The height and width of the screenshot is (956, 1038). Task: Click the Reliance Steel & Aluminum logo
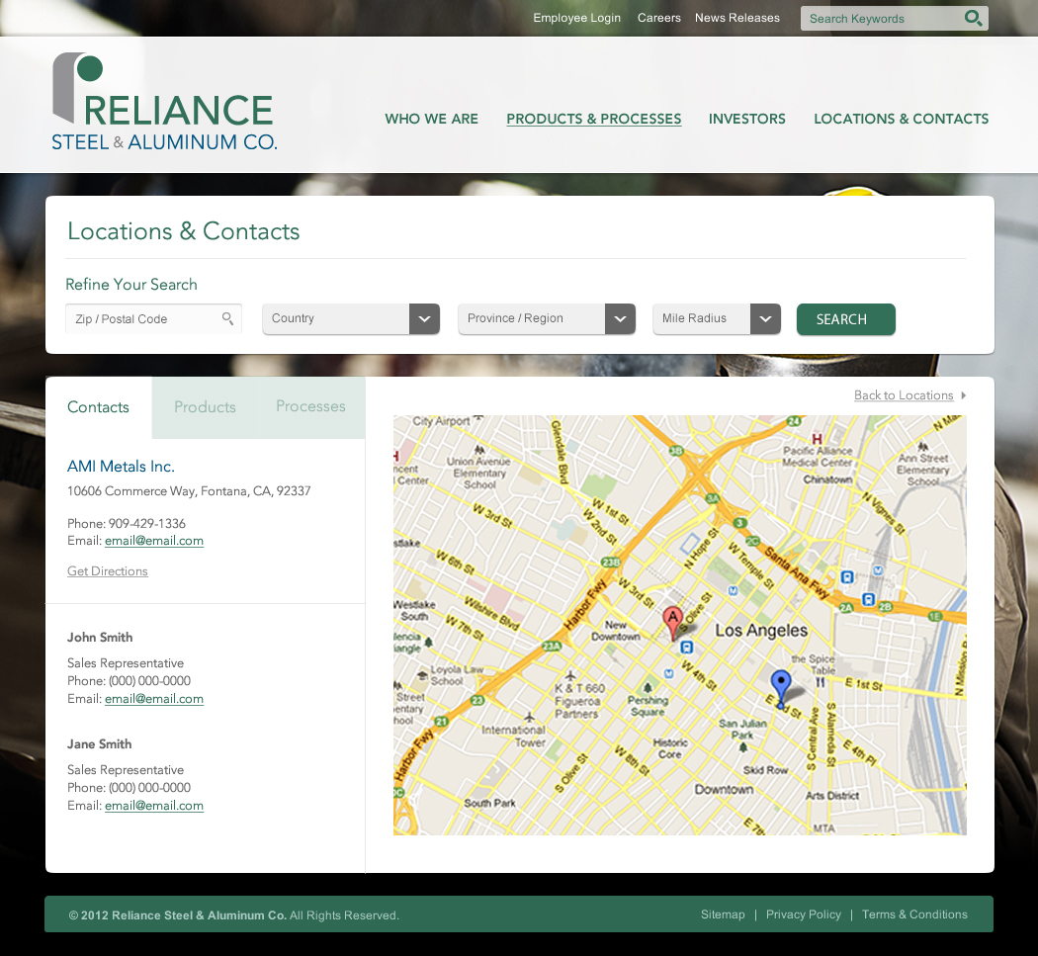164,102
